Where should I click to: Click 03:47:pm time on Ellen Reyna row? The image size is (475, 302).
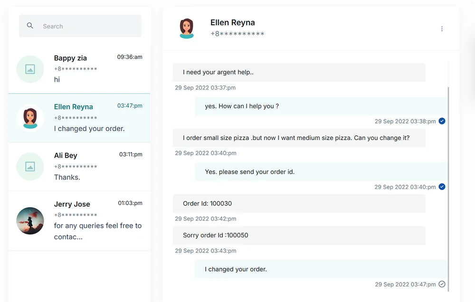(130, 106)
